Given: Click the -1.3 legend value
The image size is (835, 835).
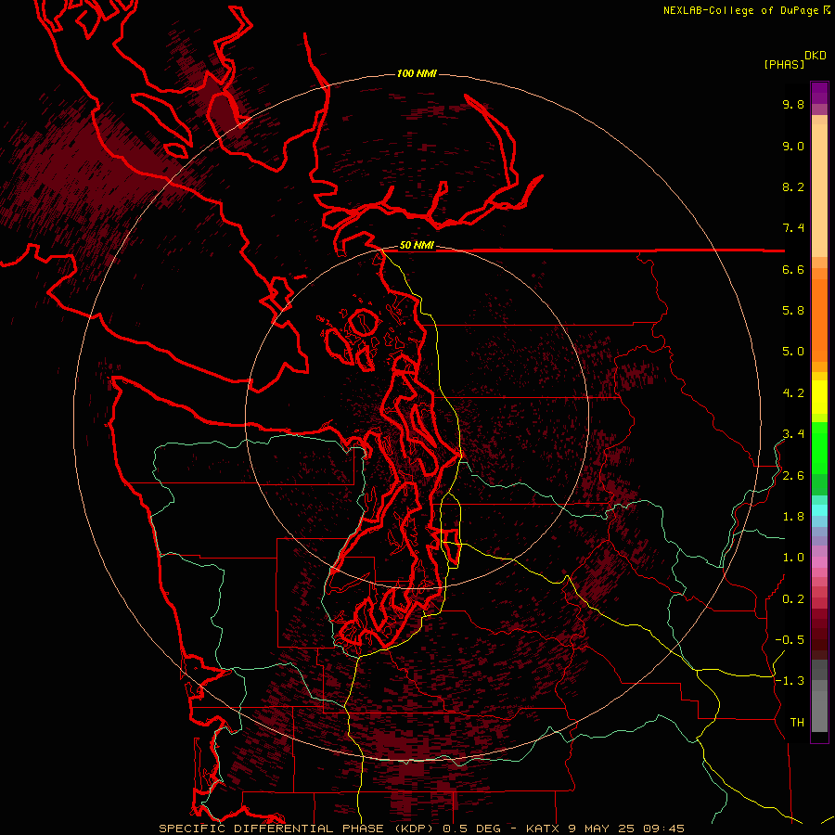Looking at the screenshot, I should 790,681.
